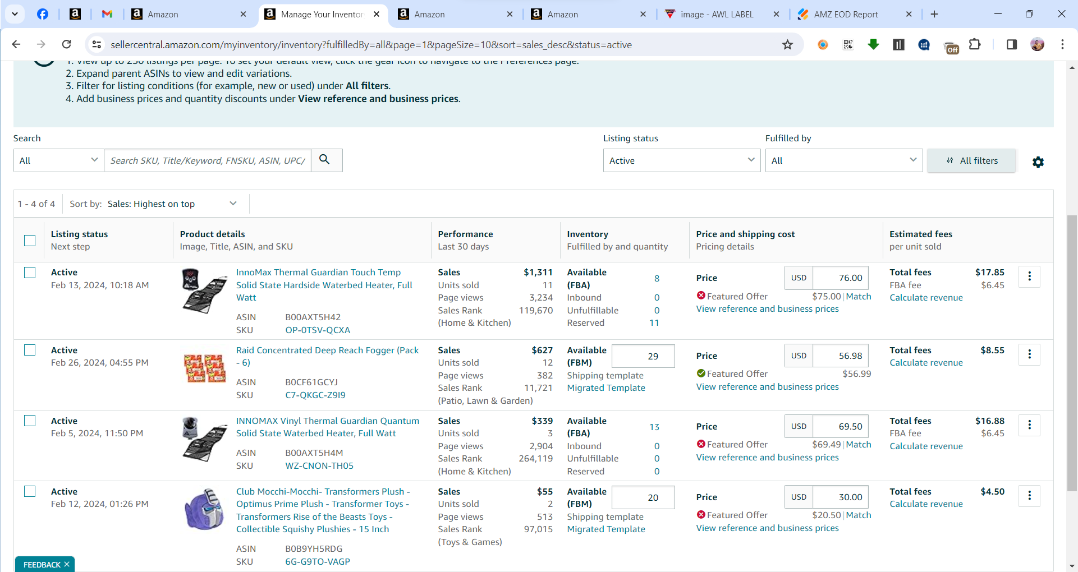Switch to the Manage Your Inventory tab
Image resolution: width=1078 pixels, height=572 pixels.
[322, 14]
